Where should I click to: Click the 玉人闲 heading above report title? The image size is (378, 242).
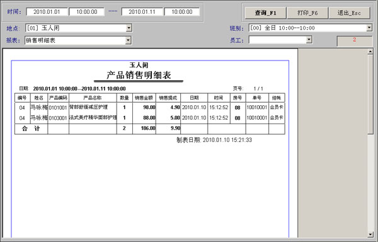coord(139,65)
